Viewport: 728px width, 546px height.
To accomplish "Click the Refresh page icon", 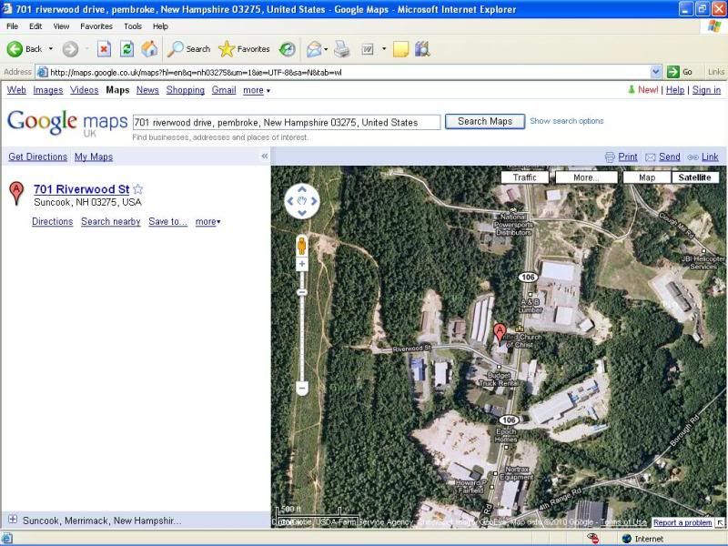I will pyautogui.click(x=126, y=49).
